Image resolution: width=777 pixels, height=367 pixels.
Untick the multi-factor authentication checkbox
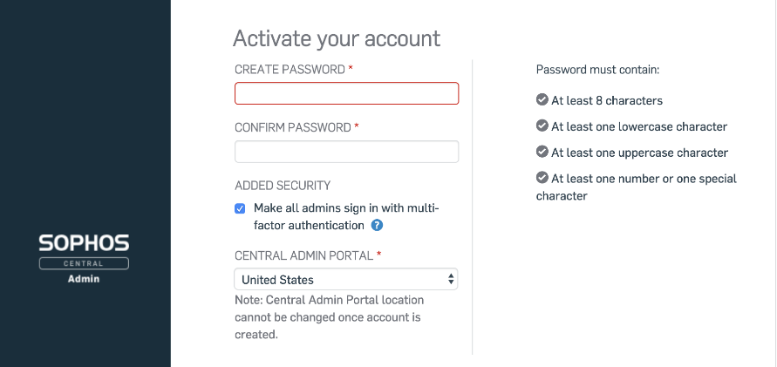click(240, 208)
